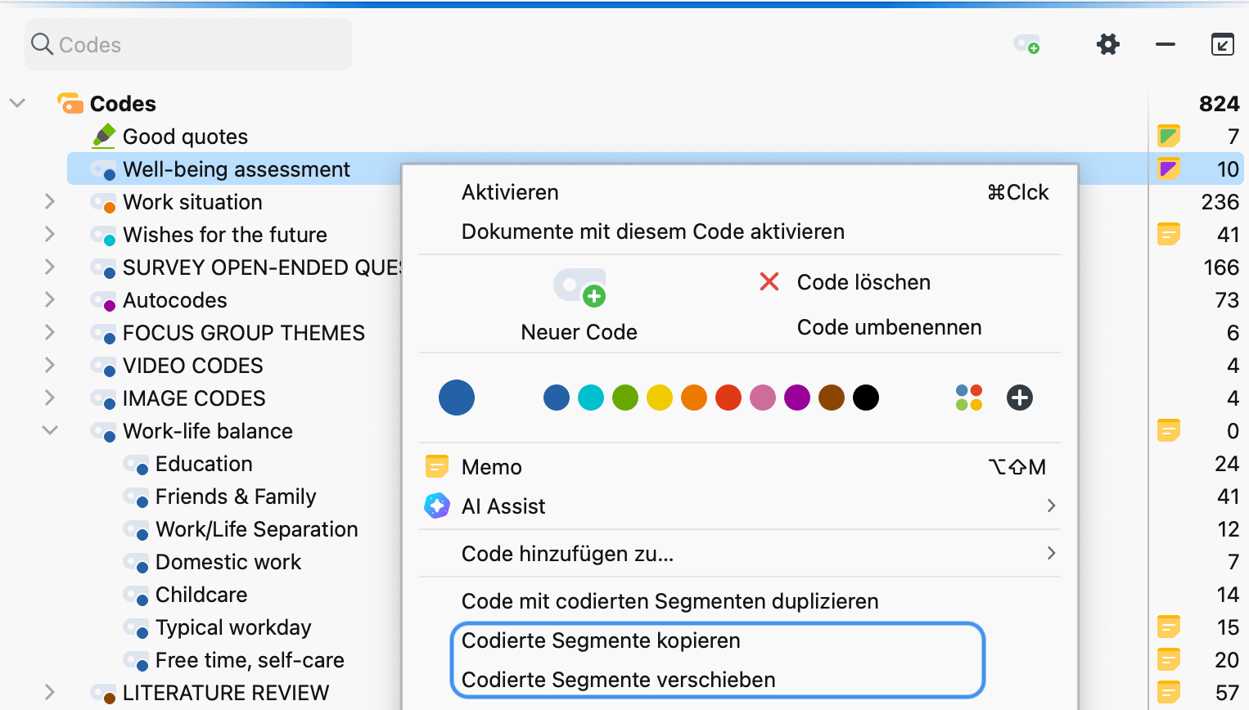This screenshot has width=1249, height=710.
Task: Click Code umbenennen
Action: pyautogui.click(x=889, y=327)
